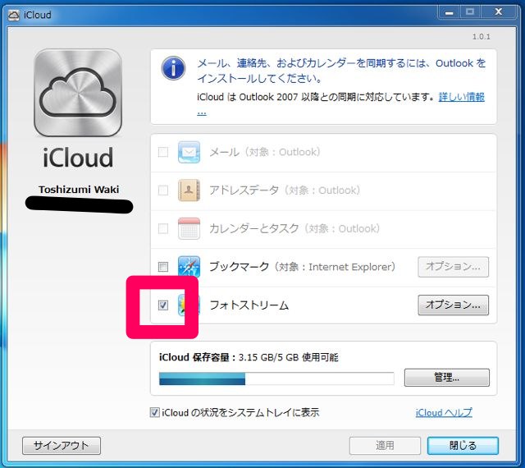Click the Mail envelope icon
Image resolution: width=525 pixels, height=468 pixels.
[x=189, y=152]
